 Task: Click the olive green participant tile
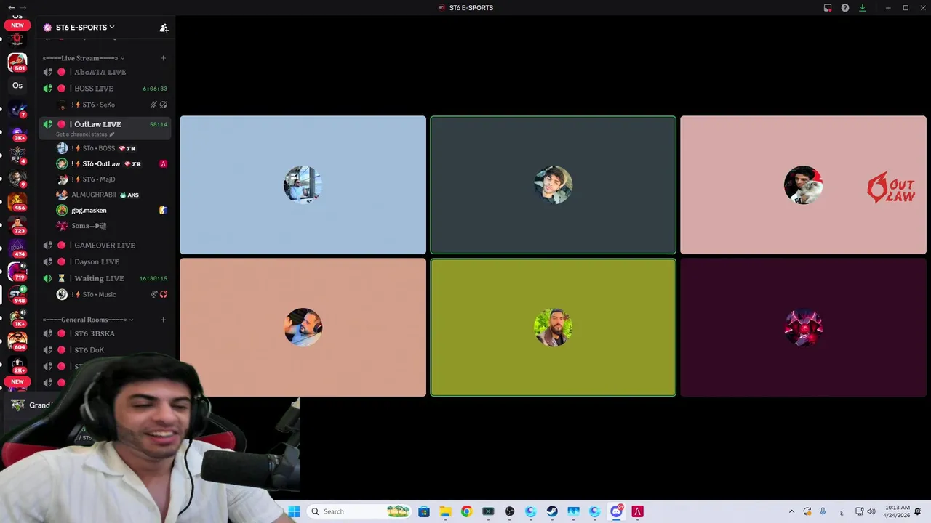pos(553,328)
